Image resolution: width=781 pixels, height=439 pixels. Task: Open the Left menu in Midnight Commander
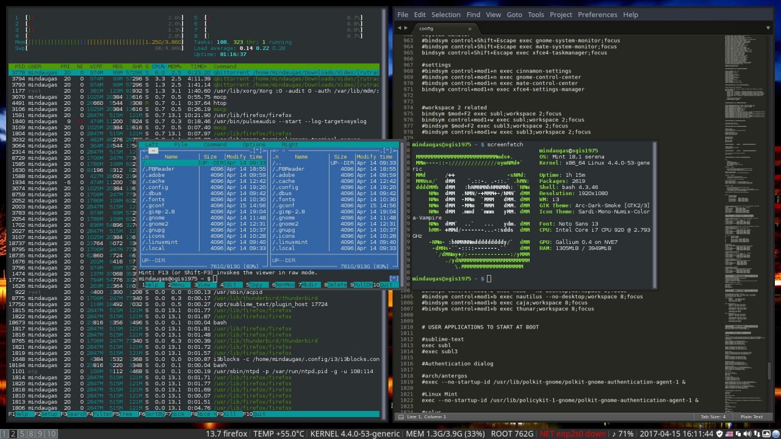[x=151, y=145]
